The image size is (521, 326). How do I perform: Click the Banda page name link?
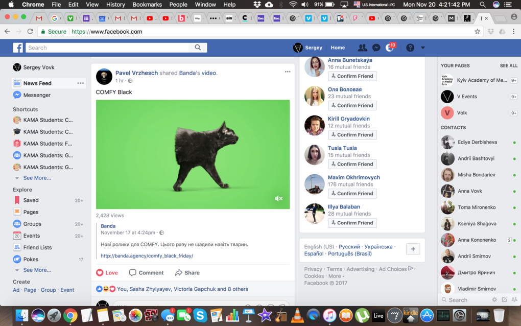108,226
